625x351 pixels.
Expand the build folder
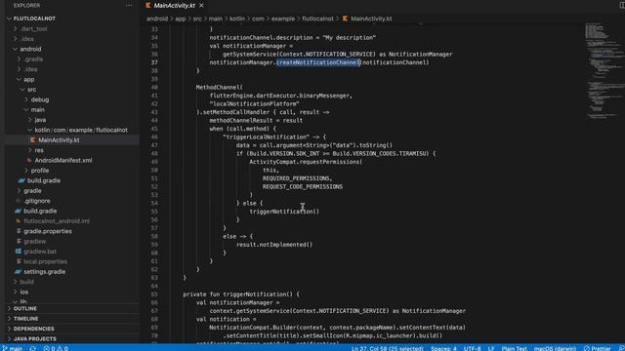point(26,282)
